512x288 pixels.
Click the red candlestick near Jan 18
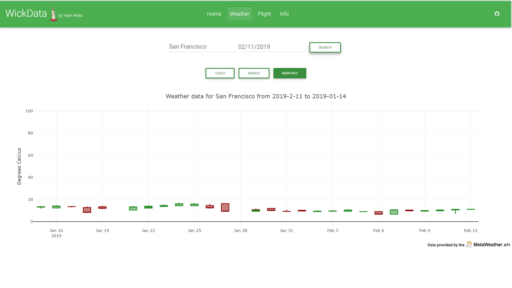[87, 210]
